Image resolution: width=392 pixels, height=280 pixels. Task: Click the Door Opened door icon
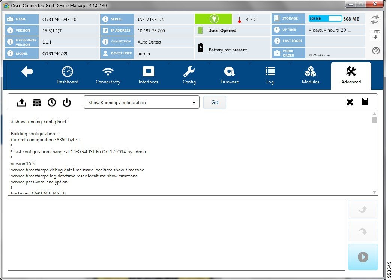click(200, 30)
